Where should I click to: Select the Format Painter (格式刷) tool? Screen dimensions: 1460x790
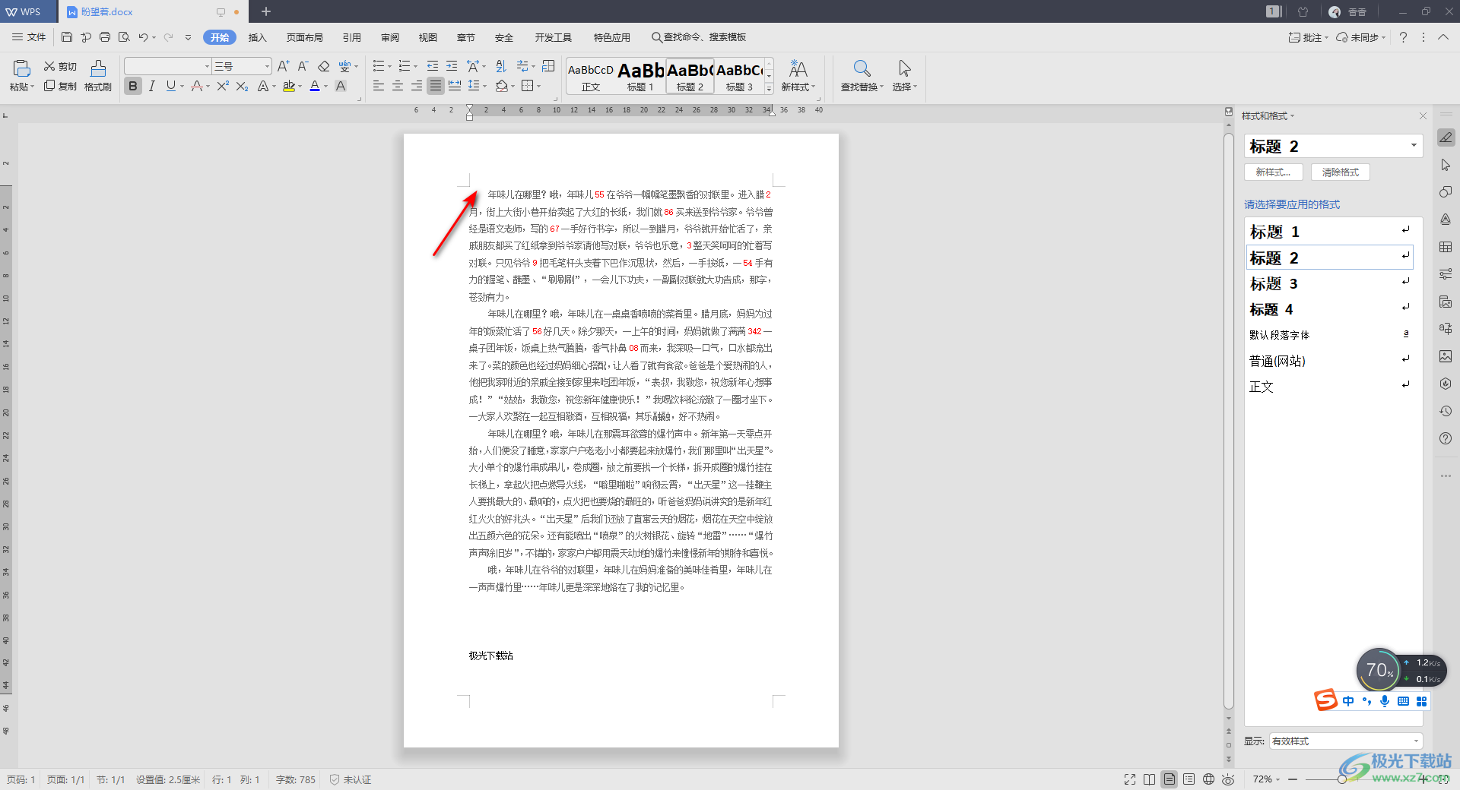[98, 76]
